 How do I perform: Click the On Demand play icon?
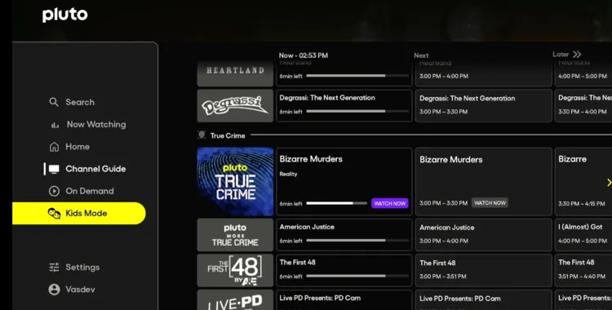point(54,192)
